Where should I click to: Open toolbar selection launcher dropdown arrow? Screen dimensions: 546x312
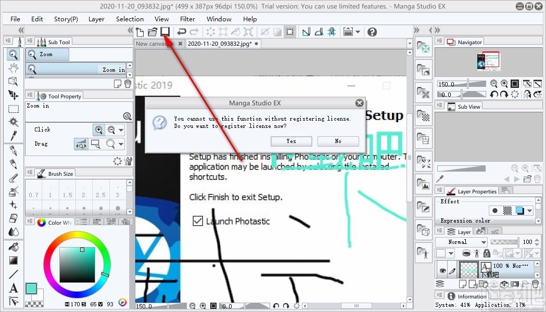coord(358,32)
